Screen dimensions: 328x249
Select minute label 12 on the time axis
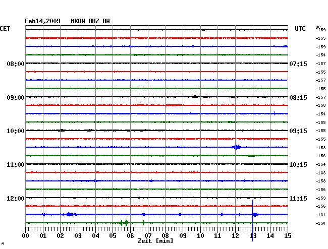click(x=235, y=236)
